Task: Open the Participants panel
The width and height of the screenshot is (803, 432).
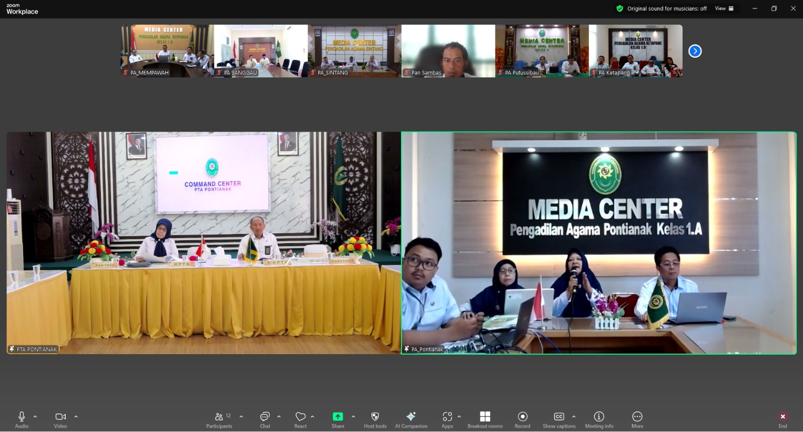Action: click(x=219, y=419)
